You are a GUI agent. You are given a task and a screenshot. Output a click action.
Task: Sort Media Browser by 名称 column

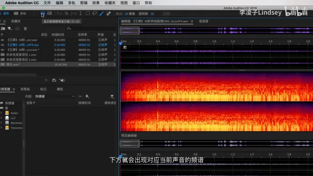30,103
